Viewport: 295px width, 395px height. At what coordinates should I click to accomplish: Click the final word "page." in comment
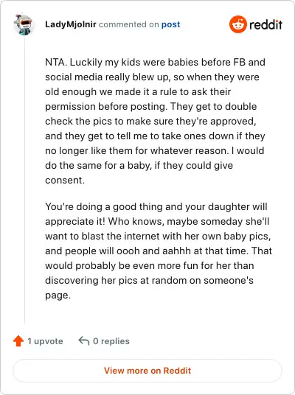point(58,296)
